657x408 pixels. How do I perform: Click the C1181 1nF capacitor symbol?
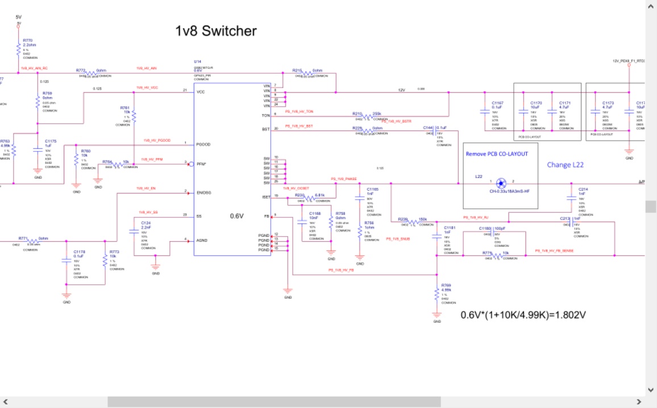pyautogui.click(x=436, y=234)
